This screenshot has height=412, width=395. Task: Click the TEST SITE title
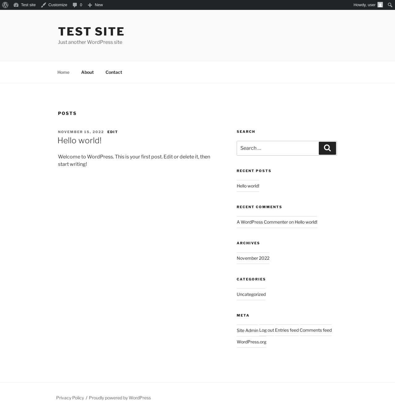click(x=91, y=32)
